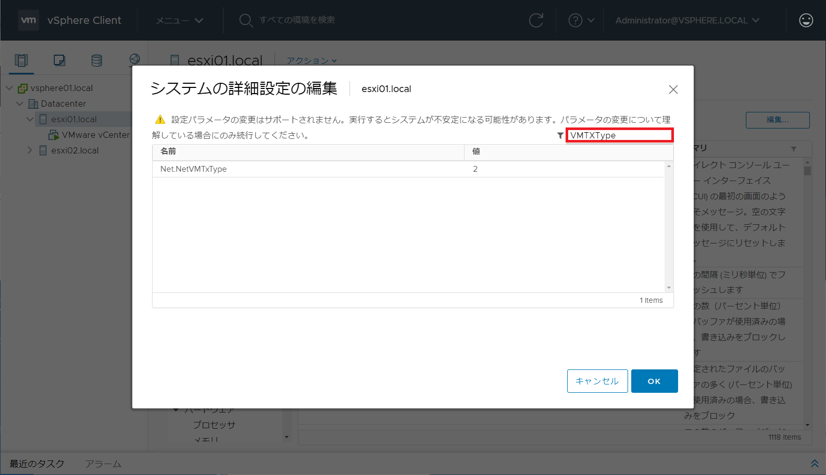
Task: Click the host icon beside esxi02.local
Action: (43, 150)
